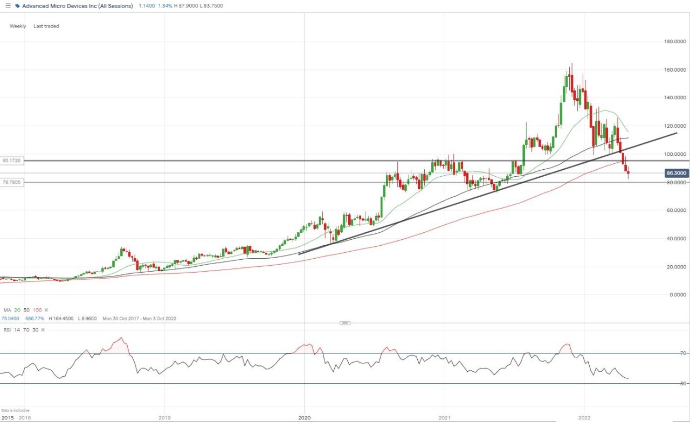690x422 pixels.
Task: Click the MA indicator label
Action: (x=8, y=310)
